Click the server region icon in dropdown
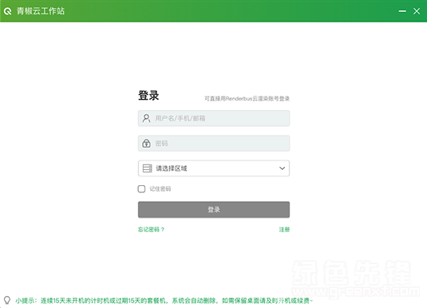 coord(147,168)
